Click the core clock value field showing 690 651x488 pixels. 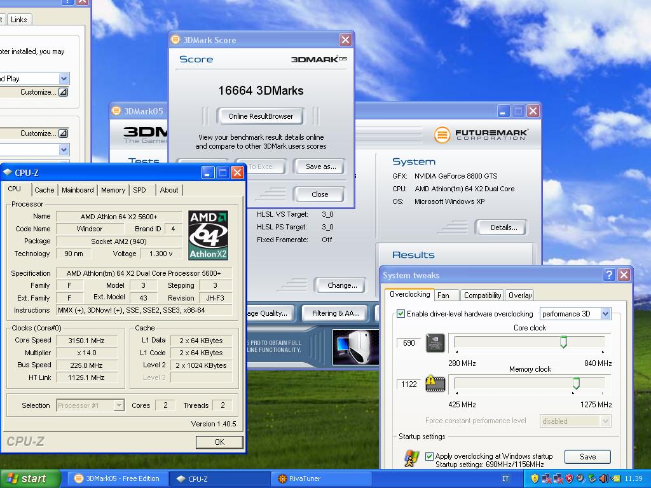tap(409, 343)
